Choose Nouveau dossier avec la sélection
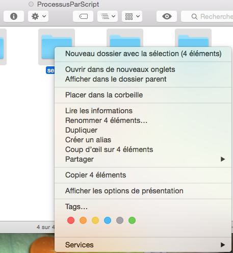 click(x=143, y=54)
